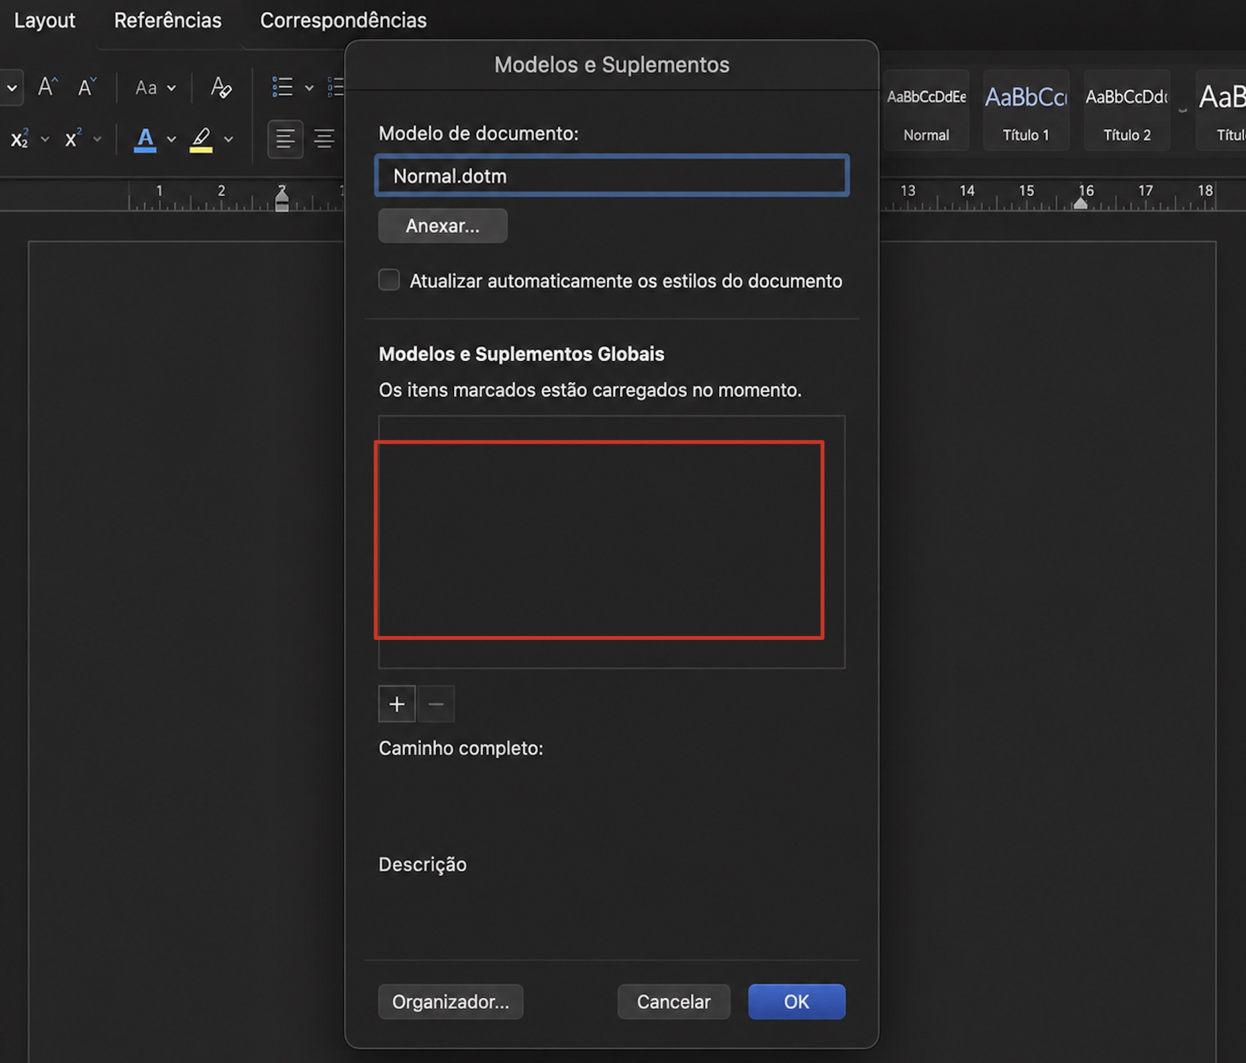The width and height of the screenshot is (1246, 1063).
Task: Align text to the left
Action: (285, 139)
